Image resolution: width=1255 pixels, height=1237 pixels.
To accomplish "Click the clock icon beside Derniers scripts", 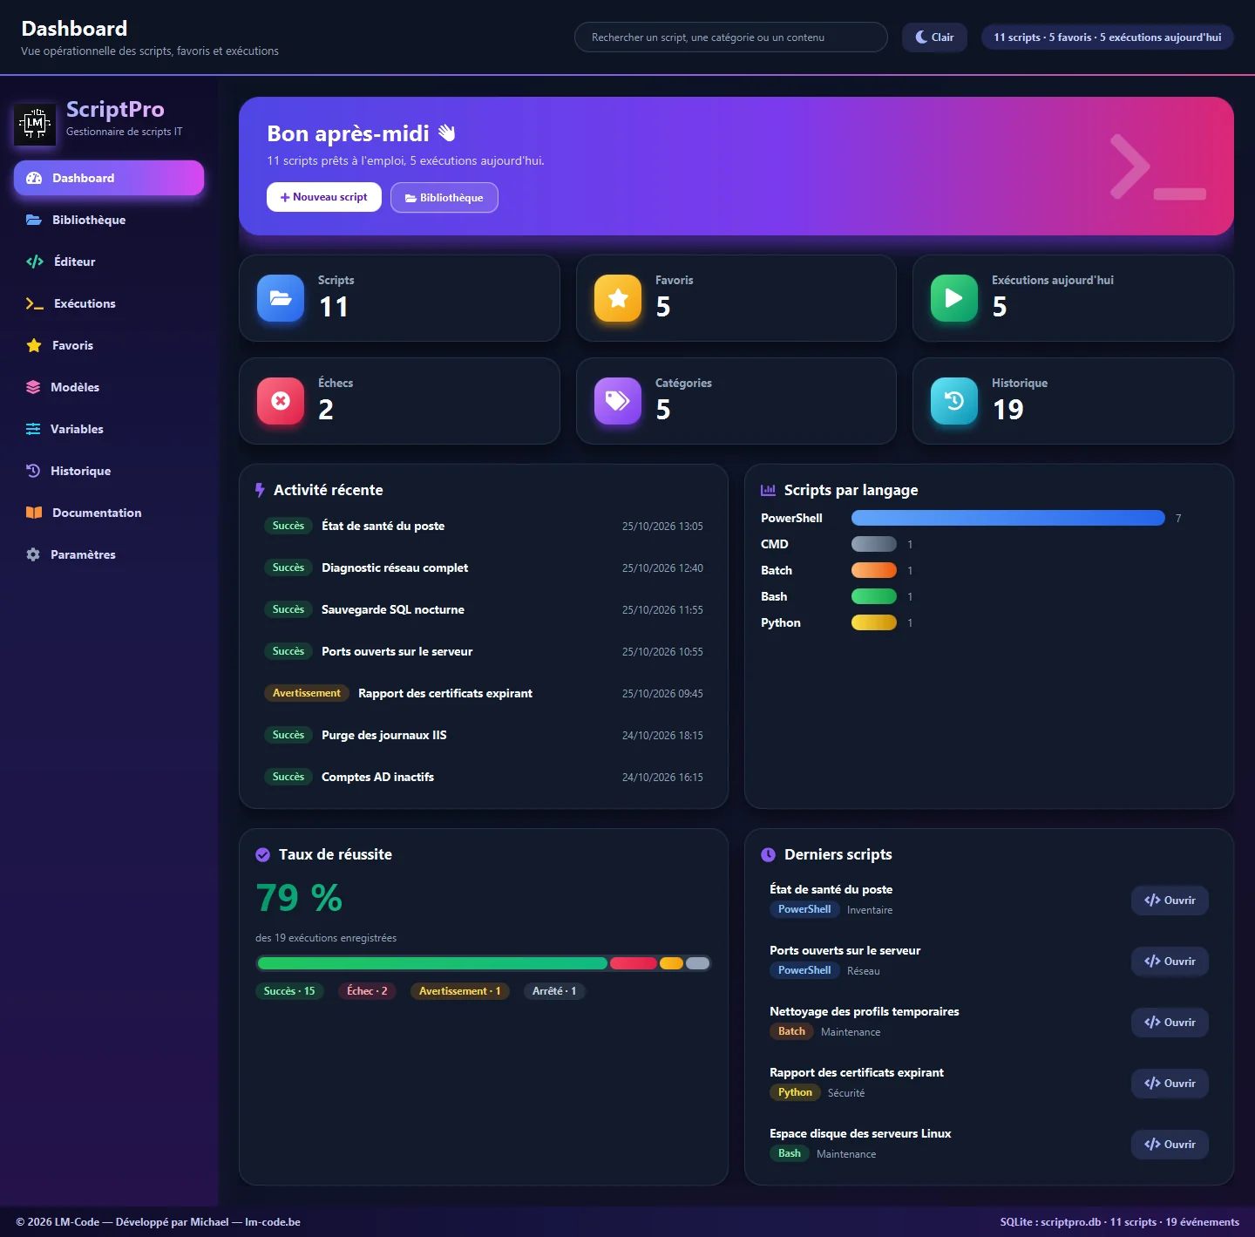I will point(768,855).
